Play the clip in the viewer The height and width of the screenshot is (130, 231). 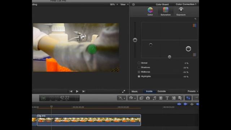(x=77, y=91)
